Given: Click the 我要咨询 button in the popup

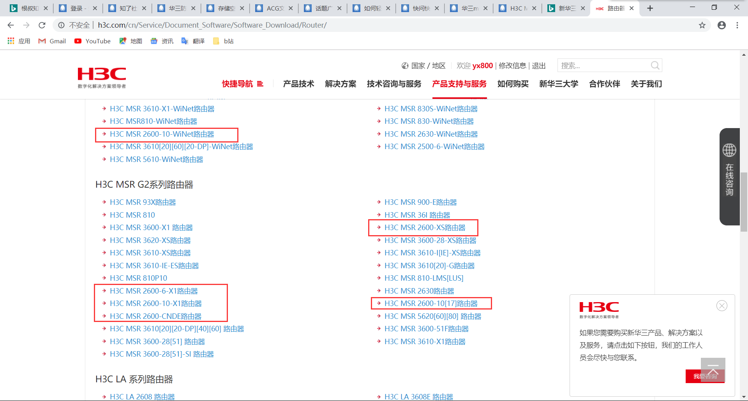Looking at the screenshot, I should click(x=705, y=376).
